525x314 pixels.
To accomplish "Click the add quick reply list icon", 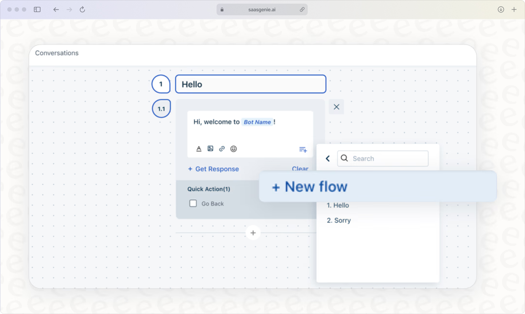I will 303,149.
